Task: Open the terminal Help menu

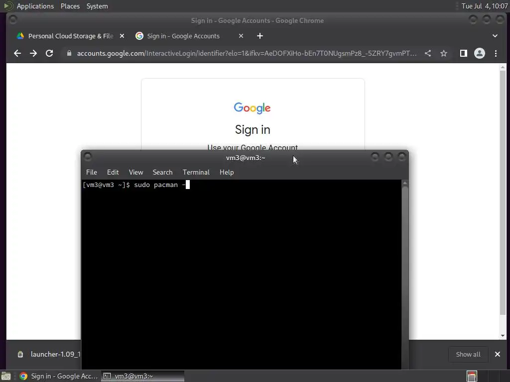Action: pyautogui.click(x=227, y=172)
